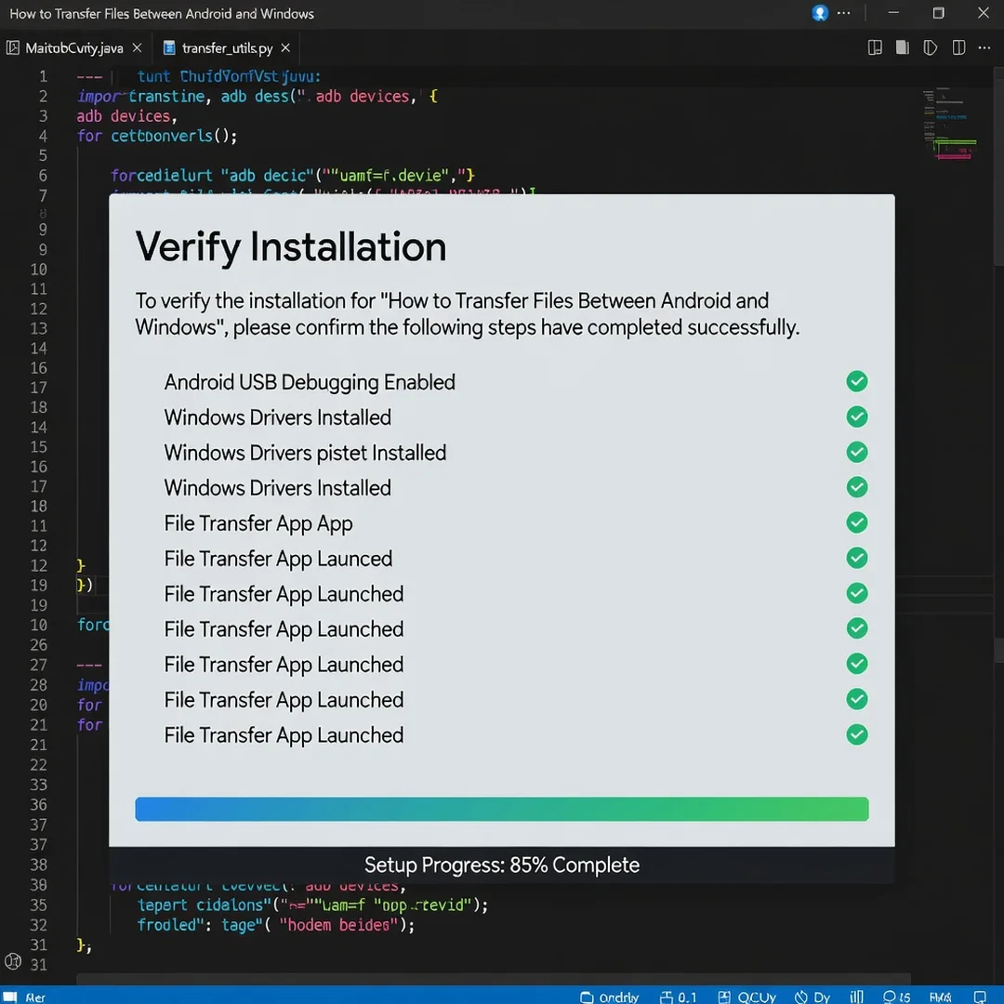Open notifications icon at status bar end

pos(979,997)
